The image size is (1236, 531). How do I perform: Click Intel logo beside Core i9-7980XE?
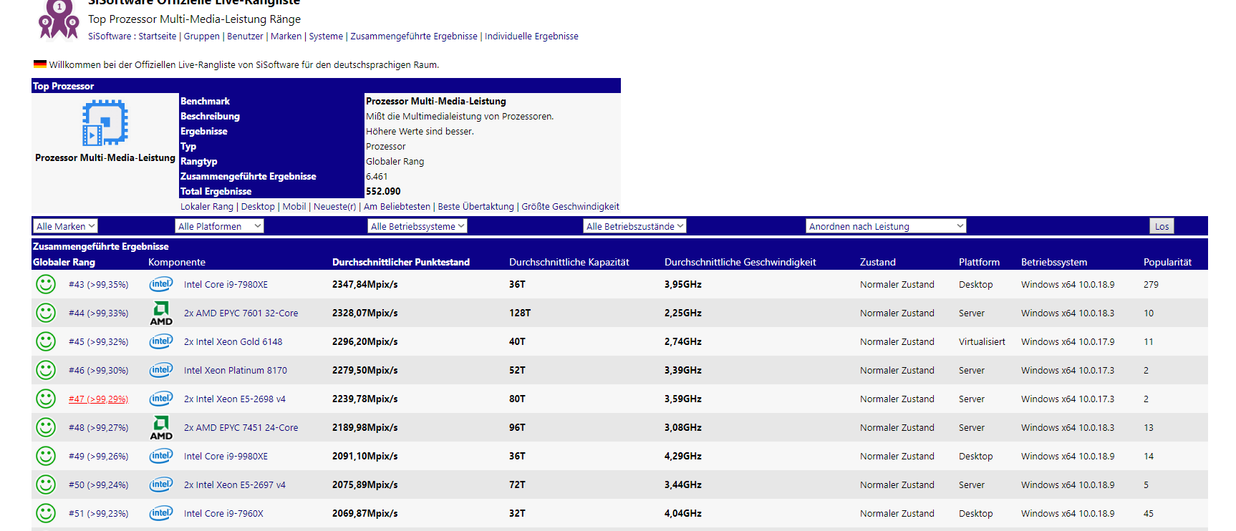[x=161, y=284]
